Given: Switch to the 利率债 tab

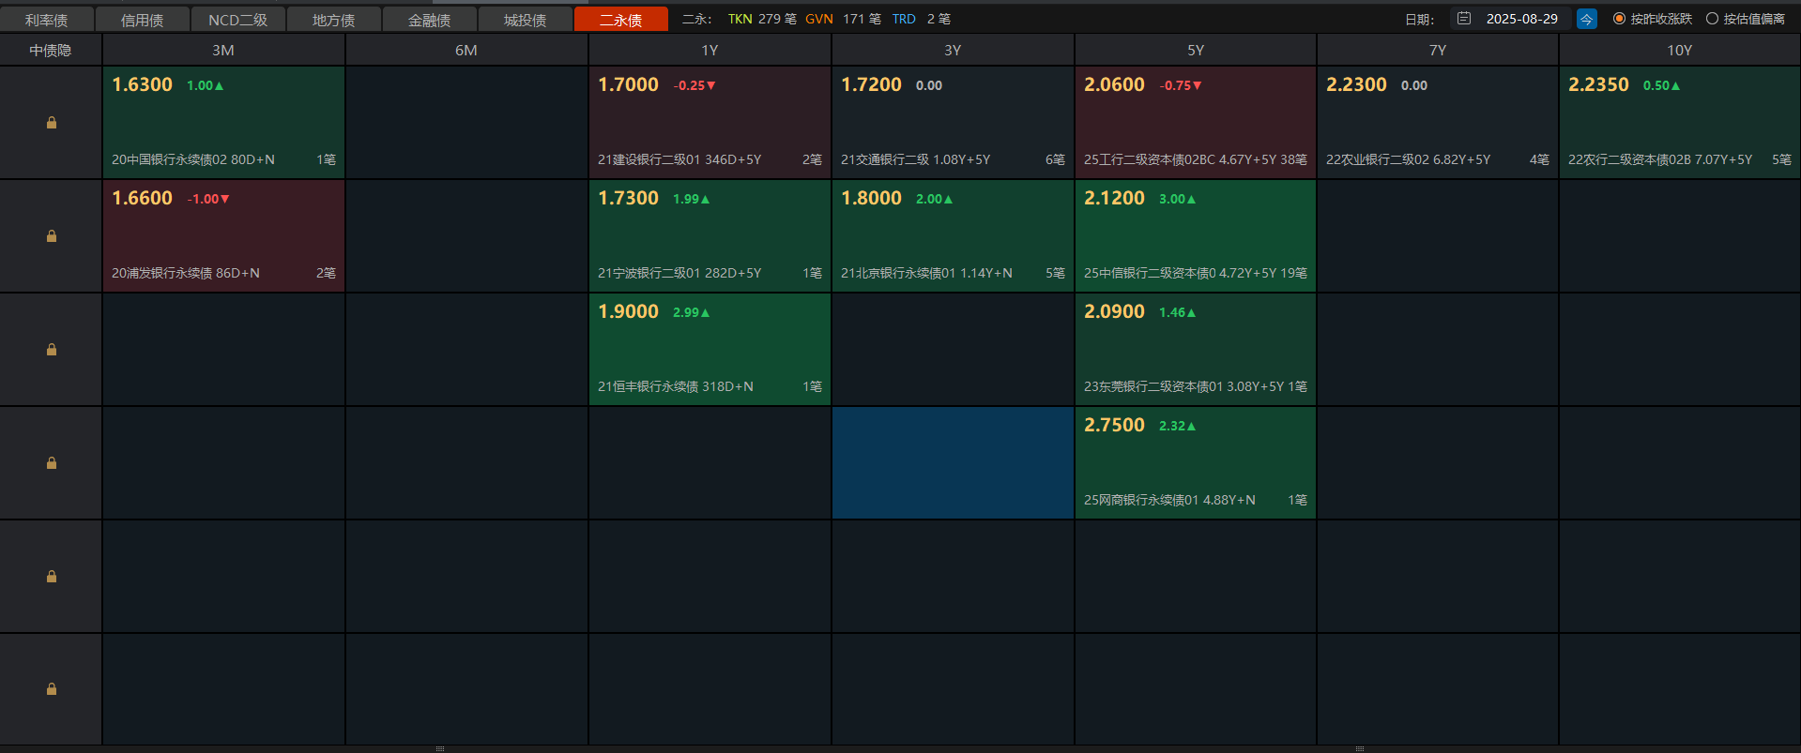Looking at the screenshot, I should 47,20.
